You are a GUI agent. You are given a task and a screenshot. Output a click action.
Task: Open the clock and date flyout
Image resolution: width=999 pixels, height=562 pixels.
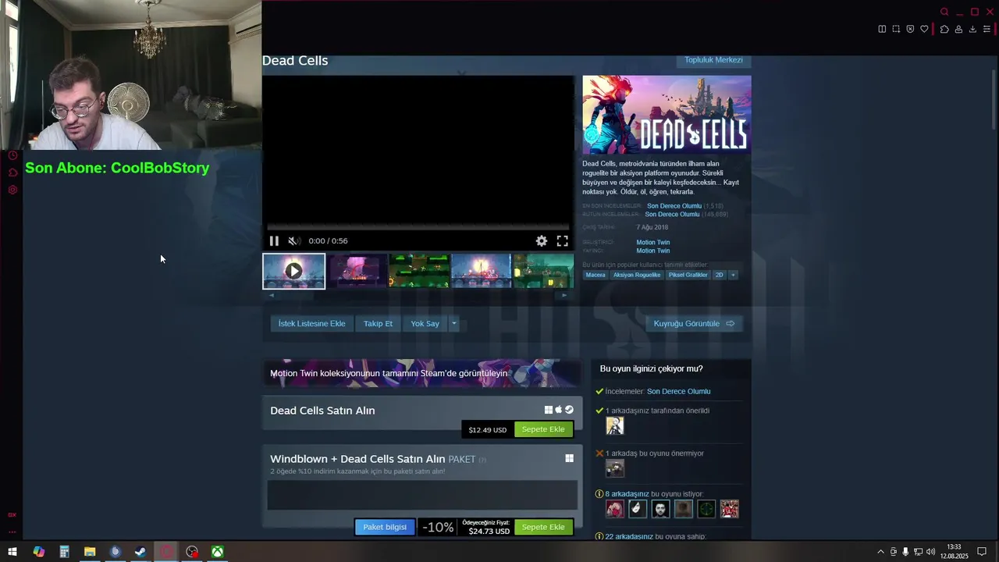[x=954, y=552]
